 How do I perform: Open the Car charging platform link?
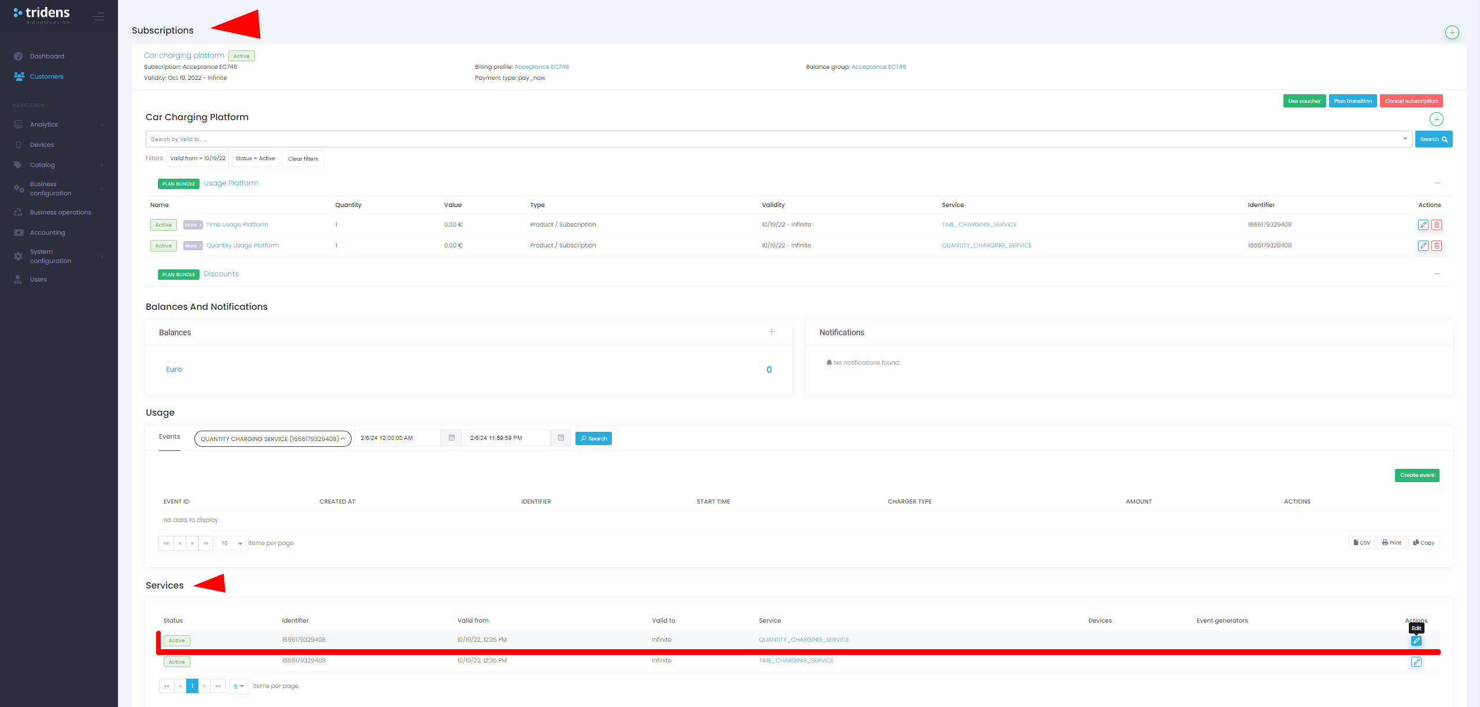pos(184,55)
